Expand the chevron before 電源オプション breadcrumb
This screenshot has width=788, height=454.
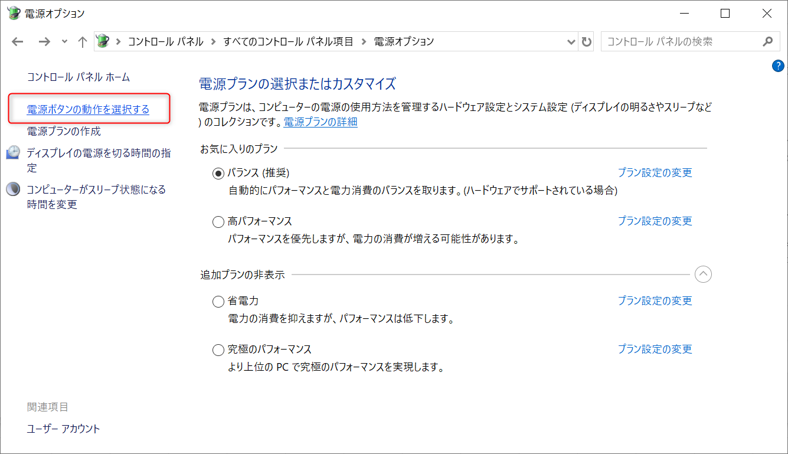pyautogui.click(x=364, y=42)
